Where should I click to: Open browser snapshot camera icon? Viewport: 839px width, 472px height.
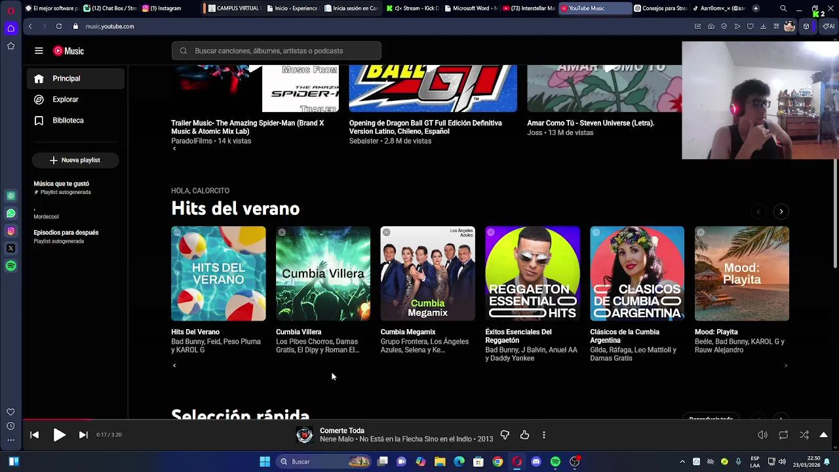tap(711, 26)
